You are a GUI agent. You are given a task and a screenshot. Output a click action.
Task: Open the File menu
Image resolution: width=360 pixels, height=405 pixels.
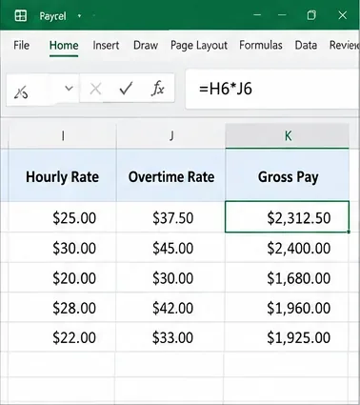pyautogui.click(x=21, y=45)
